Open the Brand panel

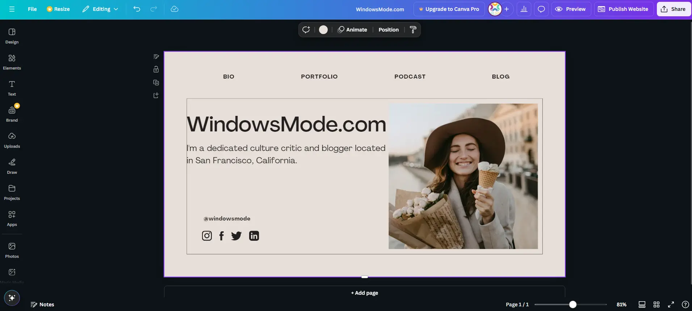tap(12, 114)
